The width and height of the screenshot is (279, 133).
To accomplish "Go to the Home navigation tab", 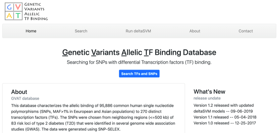I will [31, 31].
